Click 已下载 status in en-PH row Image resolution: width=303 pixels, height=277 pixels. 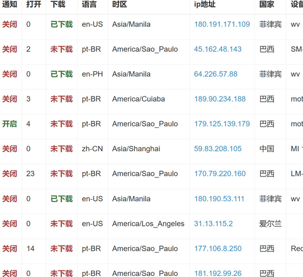tap(61, 74)
